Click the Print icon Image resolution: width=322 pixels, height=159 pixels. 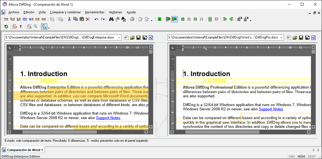(132, 19)
